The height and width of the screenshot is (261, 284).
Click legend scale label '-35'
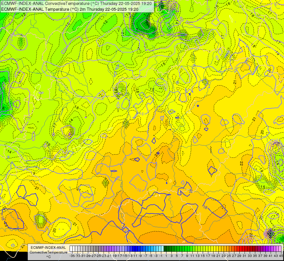pyautogui.click(x=72, y=256)
